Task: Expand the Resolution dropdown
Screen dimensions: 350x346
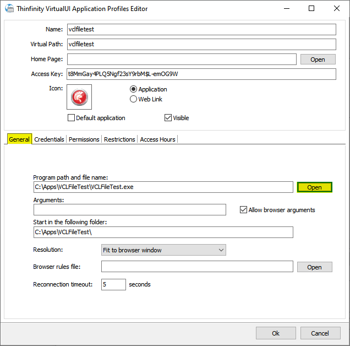Action: click(163, 250)
